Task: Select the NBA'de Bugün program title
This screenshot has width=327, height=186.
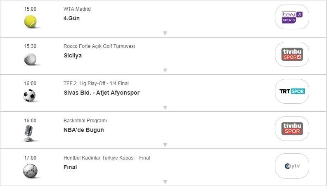Action: [x=84, y=130]
